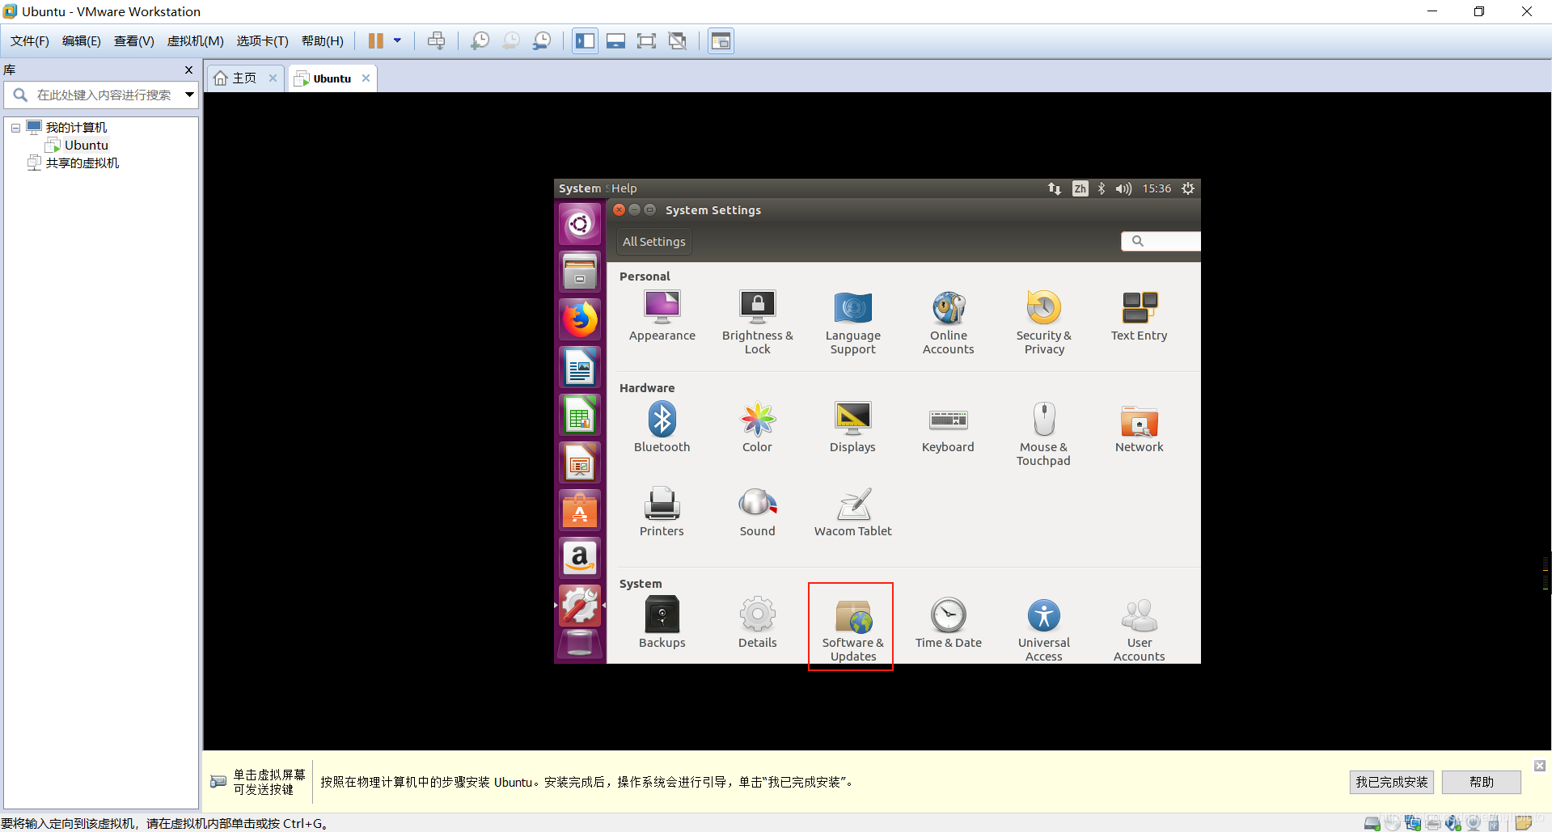Toggle the console view toolbar button
The height and width of the screenshot is (832, 1552).
tap(721, 40)
